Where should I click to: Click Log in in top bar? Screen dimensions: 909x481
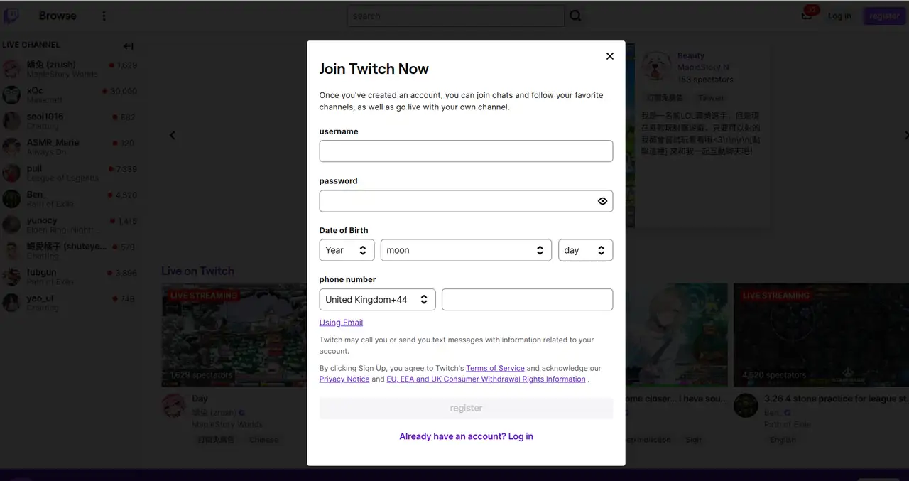(839, 16)
